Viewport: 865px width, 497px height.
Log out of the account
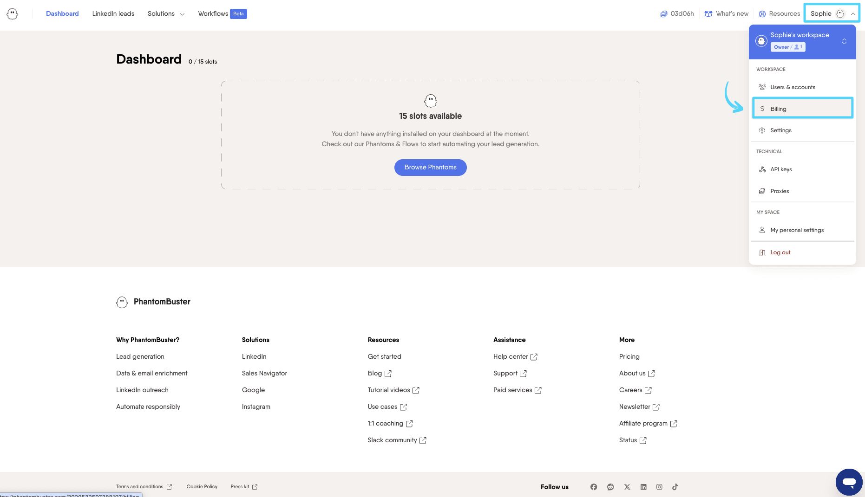point(802,252)
